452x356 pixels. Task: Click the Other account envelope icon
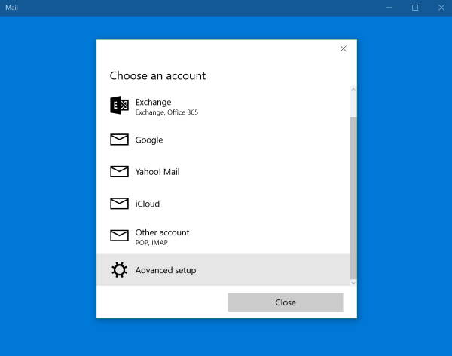coord(119,235)
